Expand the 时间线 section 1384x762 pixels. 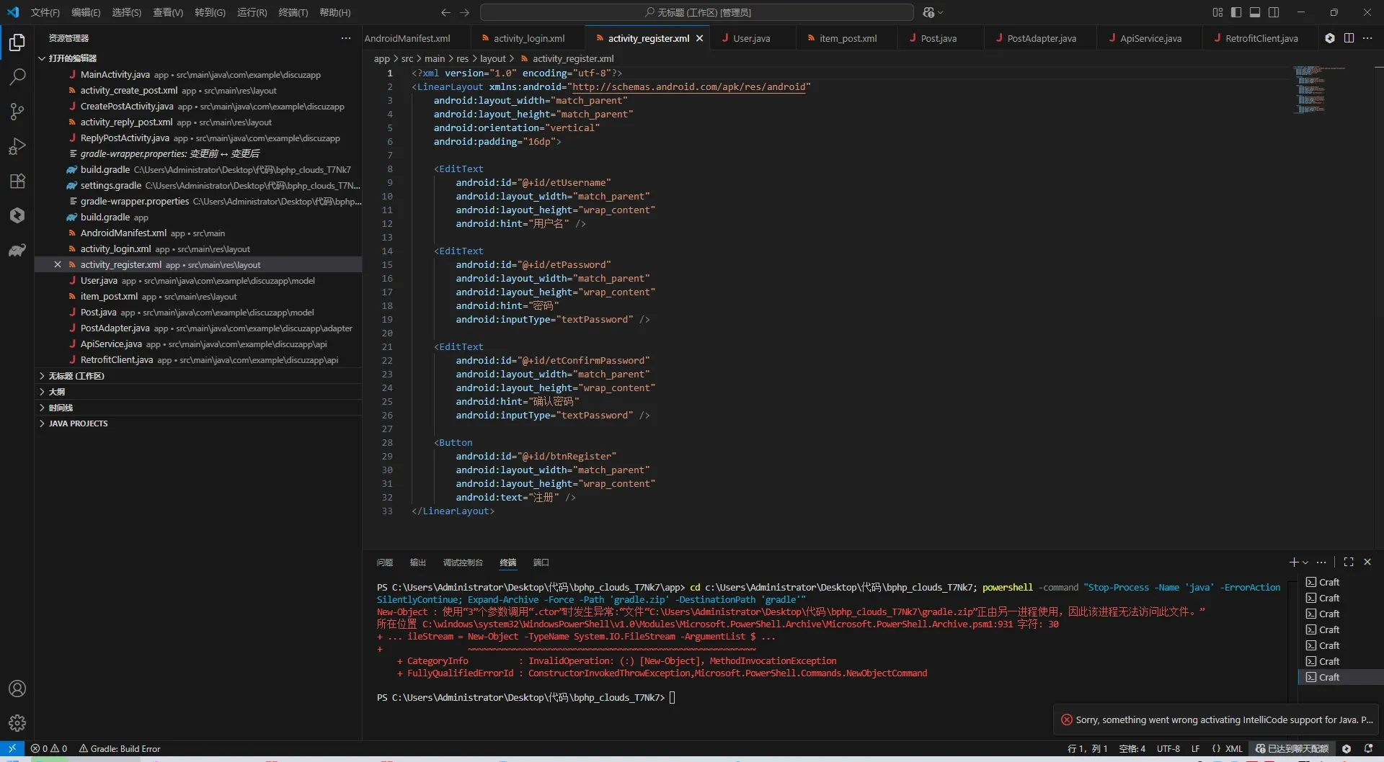(x=61, y=408)
